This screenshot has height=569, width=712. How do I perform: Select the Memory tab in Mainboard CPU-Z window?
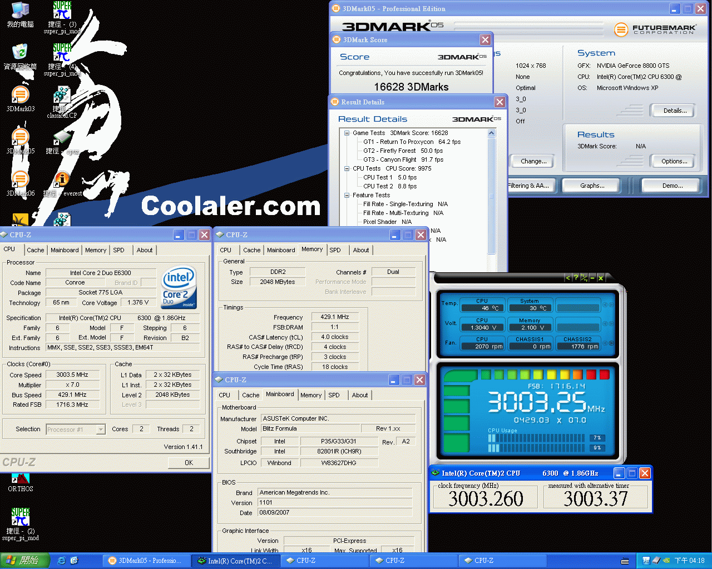(311, 395)
